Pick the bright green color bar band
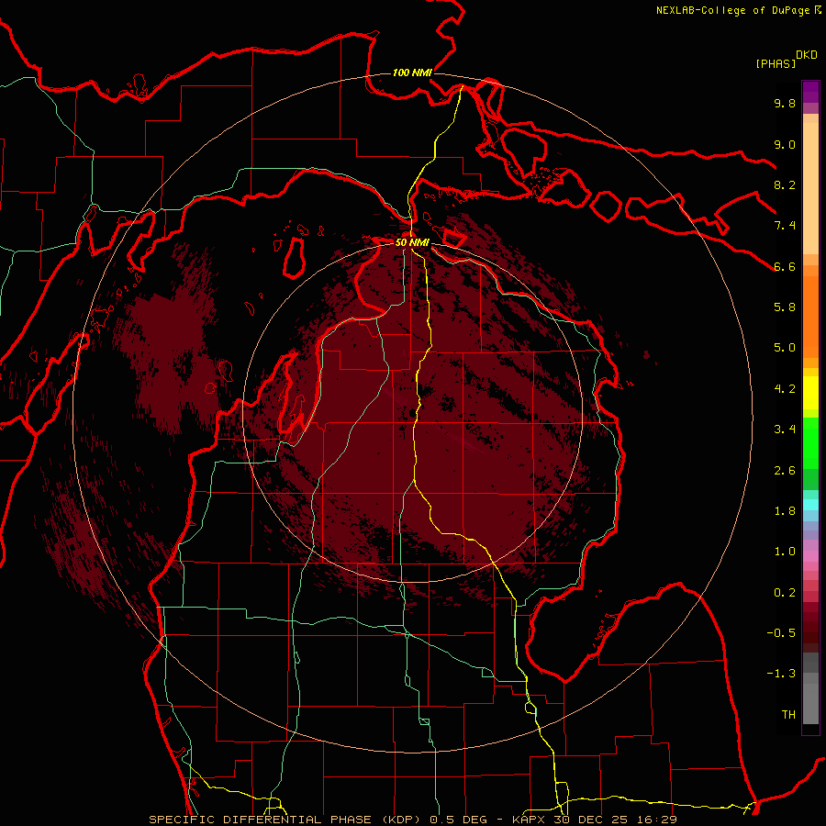 810,443
